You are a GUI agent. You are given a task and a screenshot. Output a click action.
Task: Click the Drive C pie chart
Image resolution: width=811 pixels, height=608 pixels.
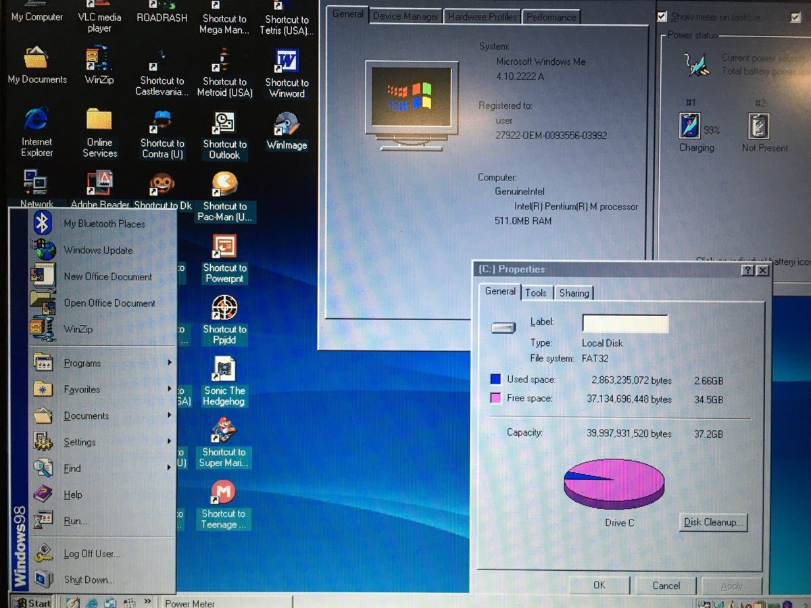[x=614, y=483]
